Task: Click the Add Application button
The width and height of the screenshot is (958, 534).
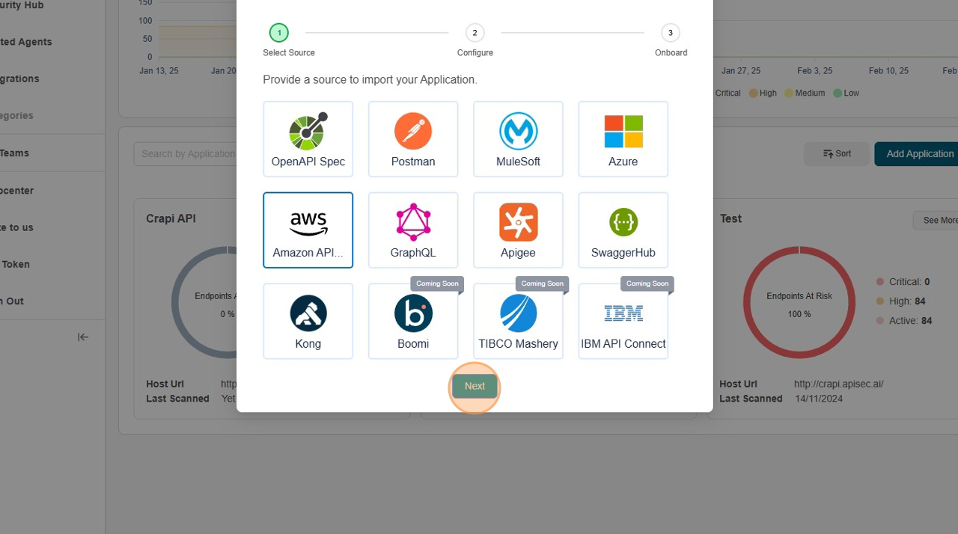Action: [919, 154]
